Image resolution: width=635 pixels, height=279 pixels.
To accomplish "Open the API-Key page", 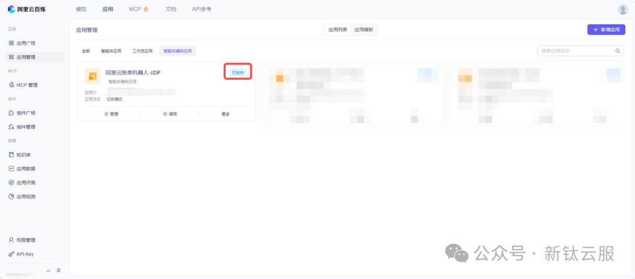I will click(34, 254).
